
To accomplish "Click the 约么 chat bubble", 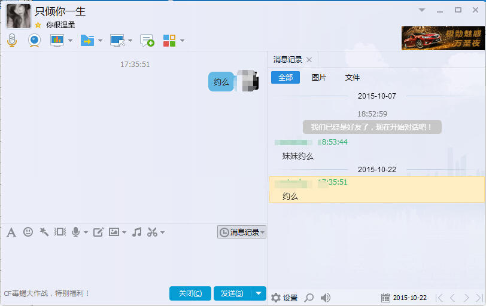I will (221, 82).
